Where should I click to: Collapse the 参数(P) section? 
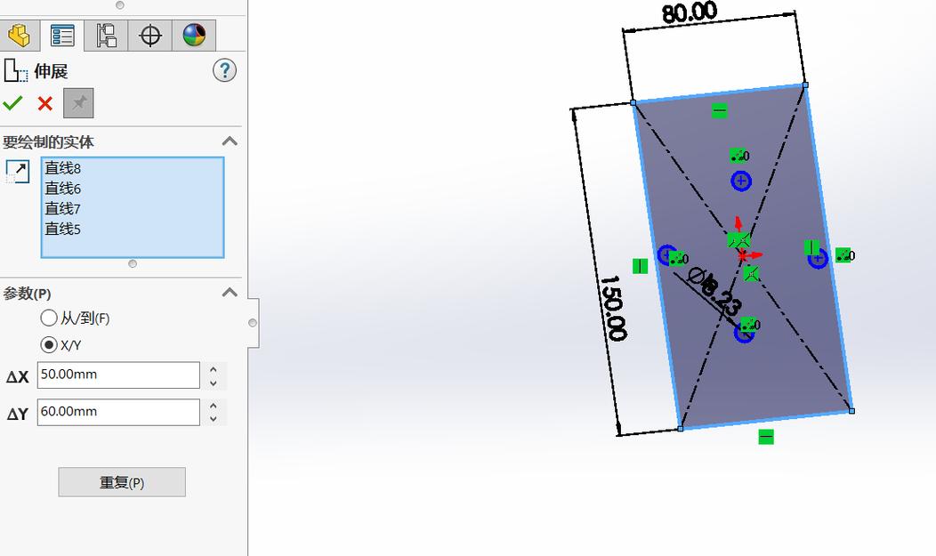[x=230, y=292]
